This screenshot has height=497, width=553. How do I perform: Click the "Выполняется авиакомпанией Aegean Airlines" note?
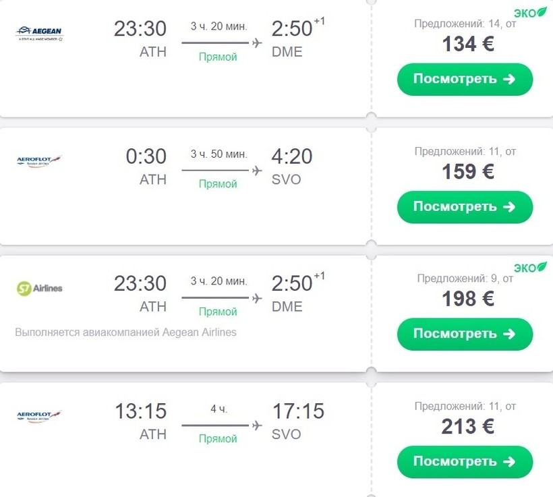point(125,332)
